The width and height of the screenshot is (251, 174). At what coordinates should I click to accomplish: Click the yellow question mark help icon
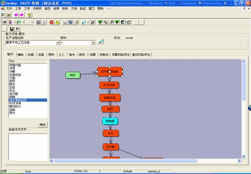point(29,15)
